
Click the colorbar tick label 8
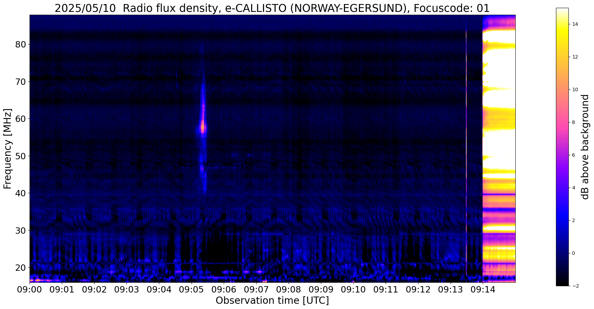coord(573,122)
